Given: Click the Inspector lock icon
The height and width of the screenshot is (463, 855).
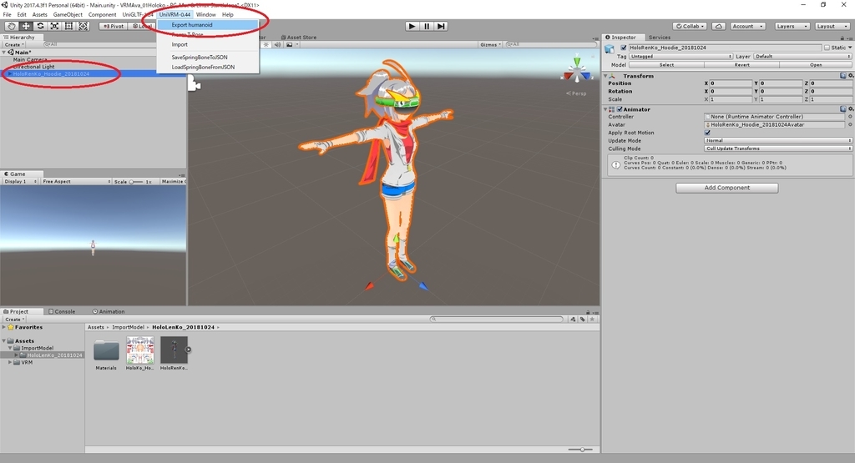Looking at the screenshot, I should [842, 38].
